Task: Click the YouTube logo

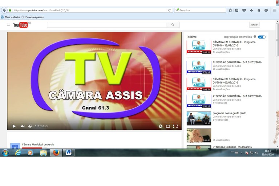Action: tap(20, 25)
